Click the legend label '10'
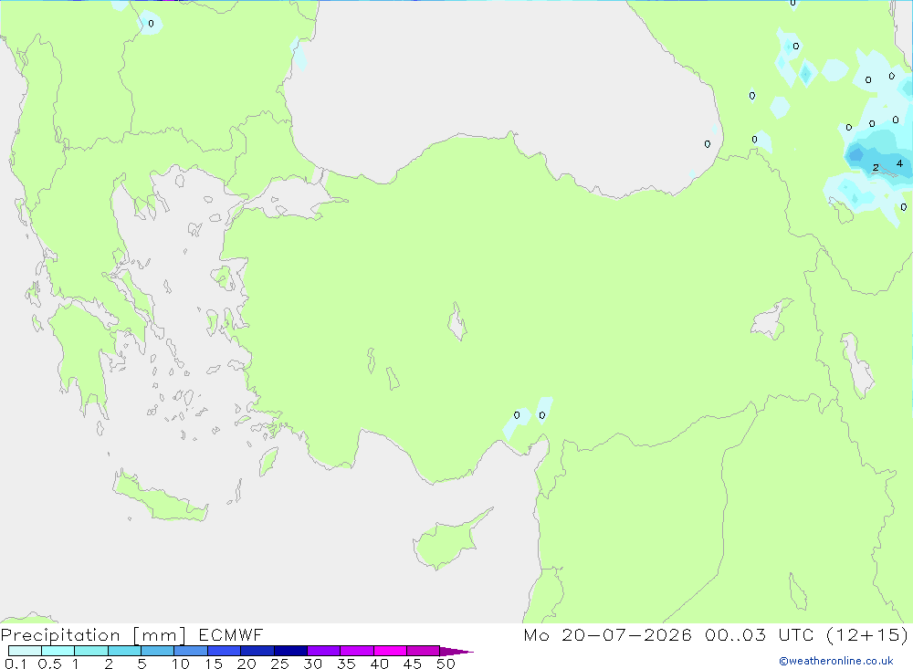The width and height of the screenshot is (913, 669). tap(181, 664)
